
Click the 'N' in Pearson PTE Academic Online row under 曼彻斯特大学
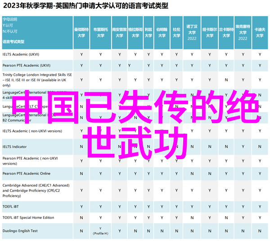pos(81,174)
